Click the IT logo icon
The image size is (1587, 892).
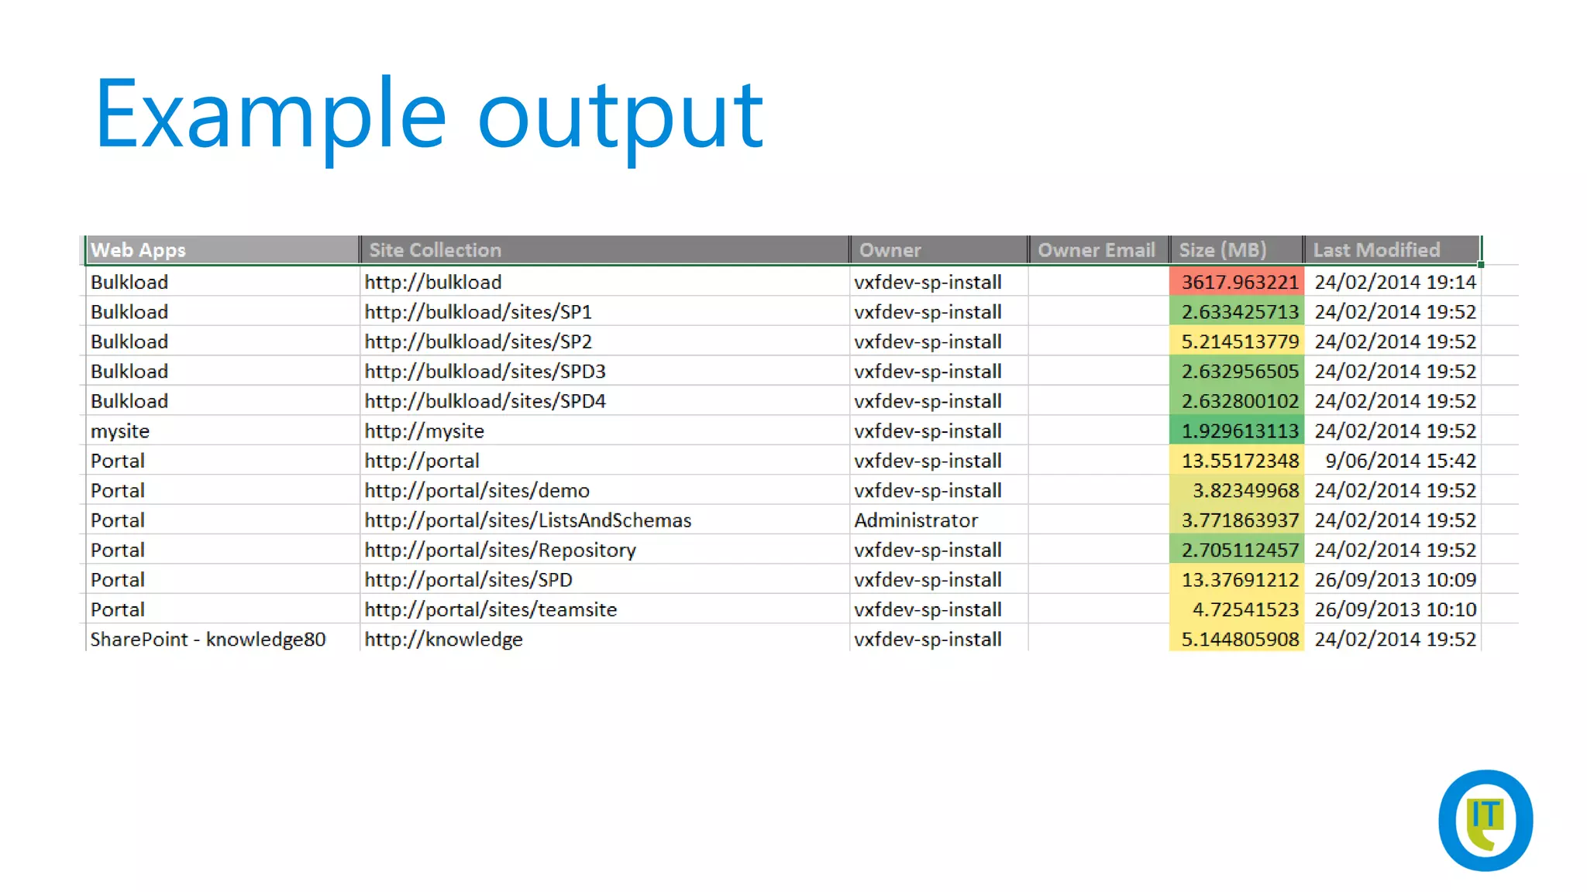point(1485,820)
